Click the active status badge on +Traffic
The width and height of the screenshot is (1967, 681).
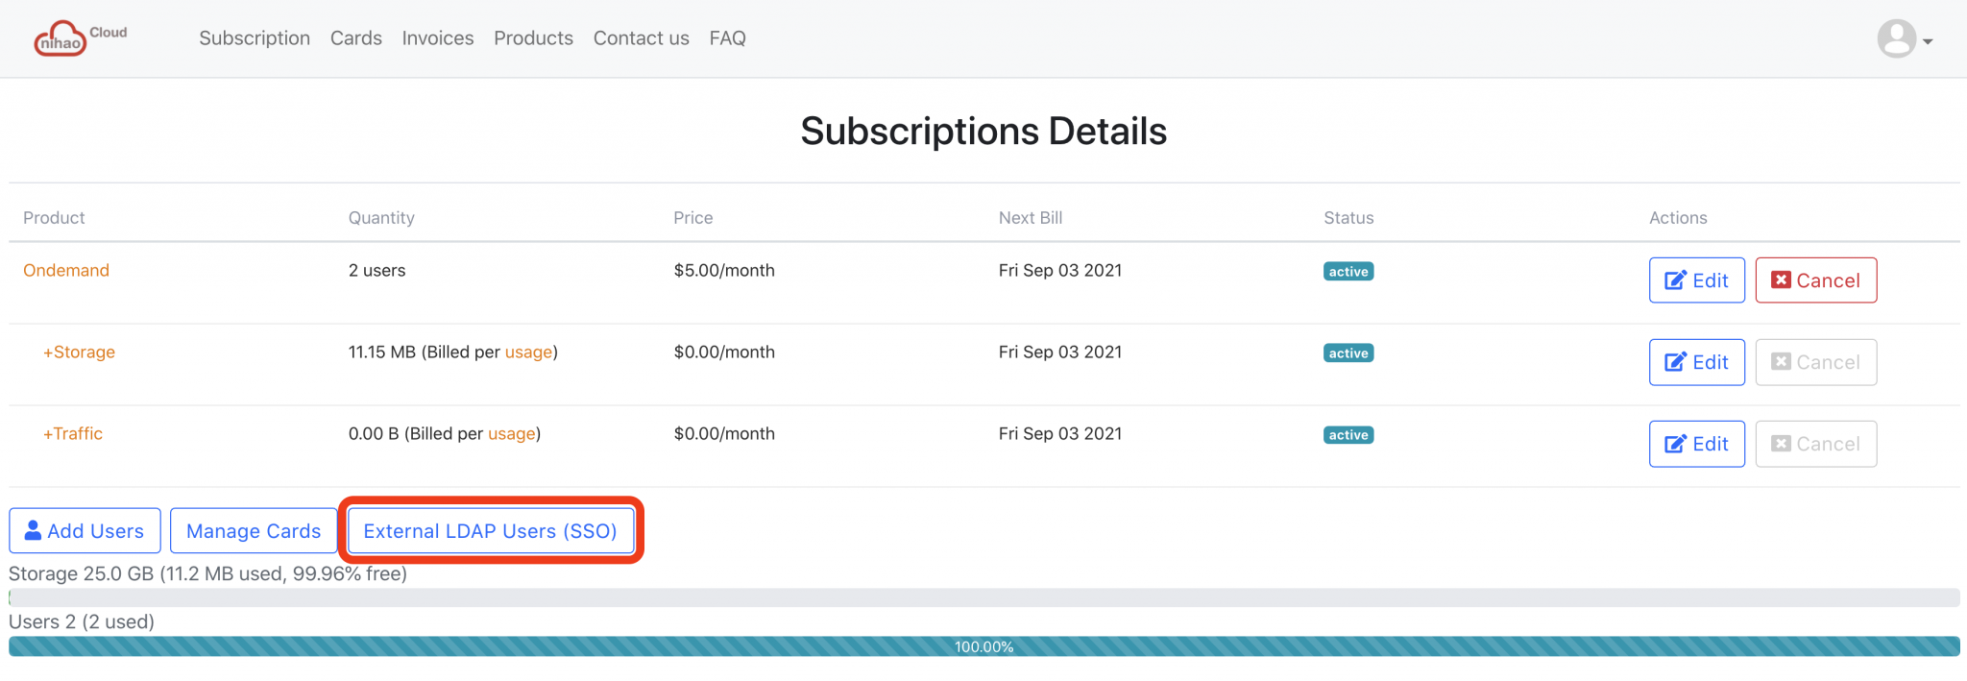click(x=1348, y=434)
